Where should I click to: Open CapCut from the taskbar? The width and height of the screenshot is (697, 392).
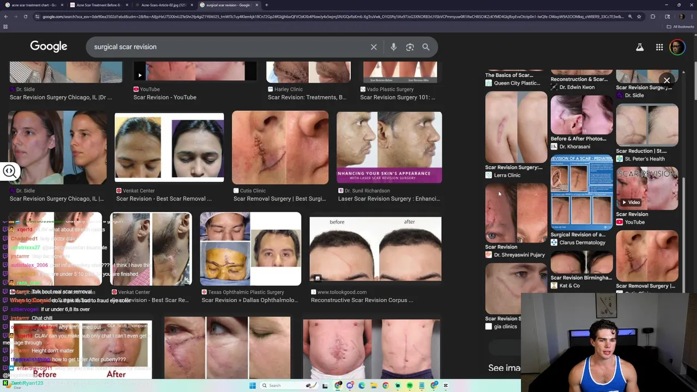click(445, 385)
